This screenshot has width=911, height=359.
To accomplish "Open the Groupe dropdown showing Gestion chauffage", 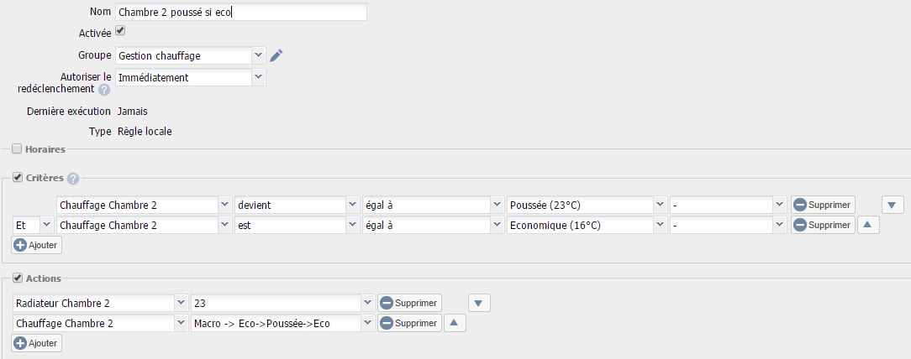I will pos(191,55).
